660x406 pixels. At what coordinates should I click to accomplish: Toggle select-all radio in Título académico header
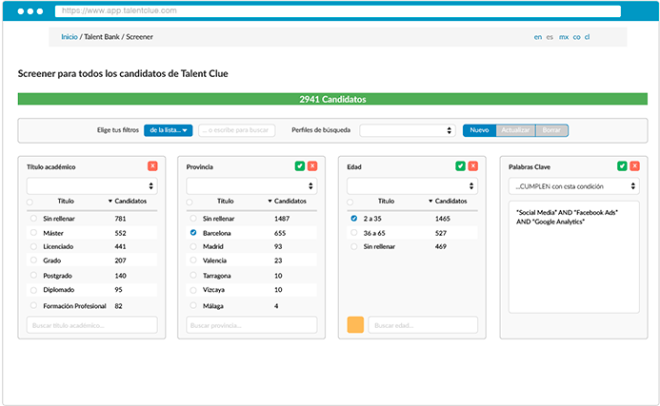pos(30,203)
